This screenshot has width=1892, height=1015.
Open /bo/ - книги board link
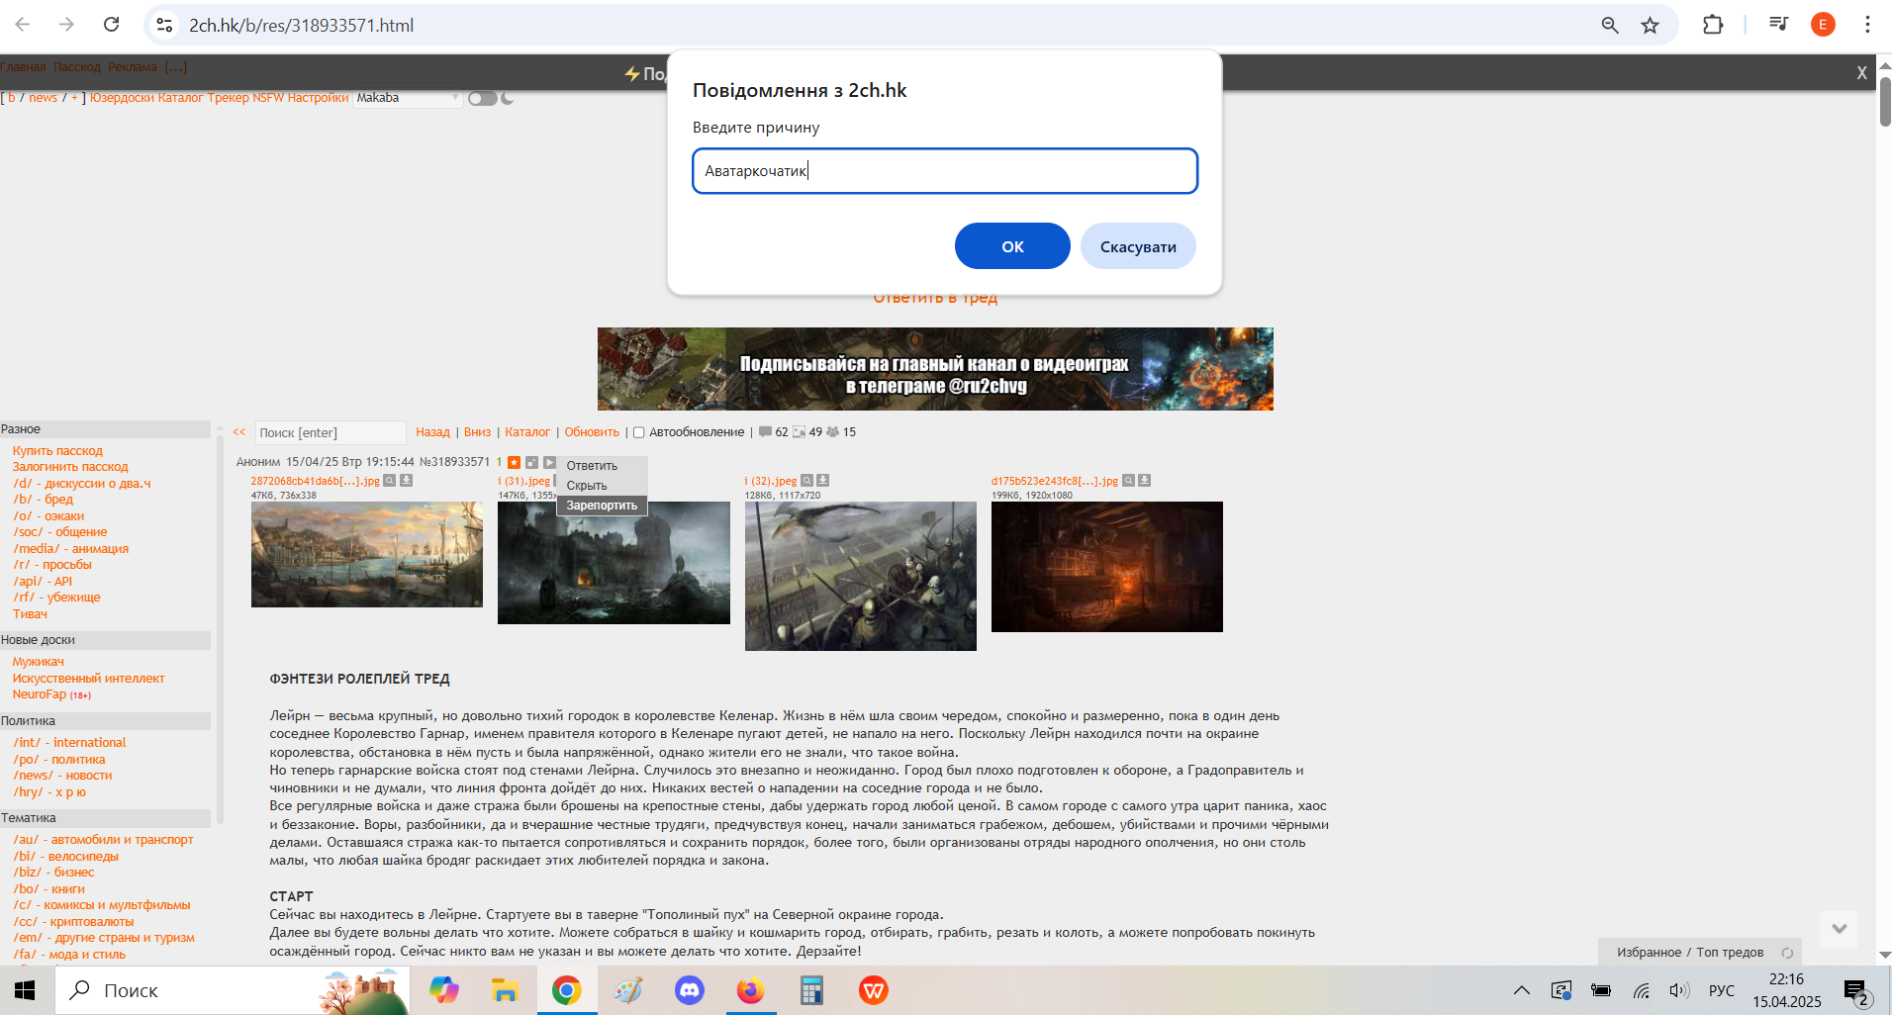pos(48,889)
